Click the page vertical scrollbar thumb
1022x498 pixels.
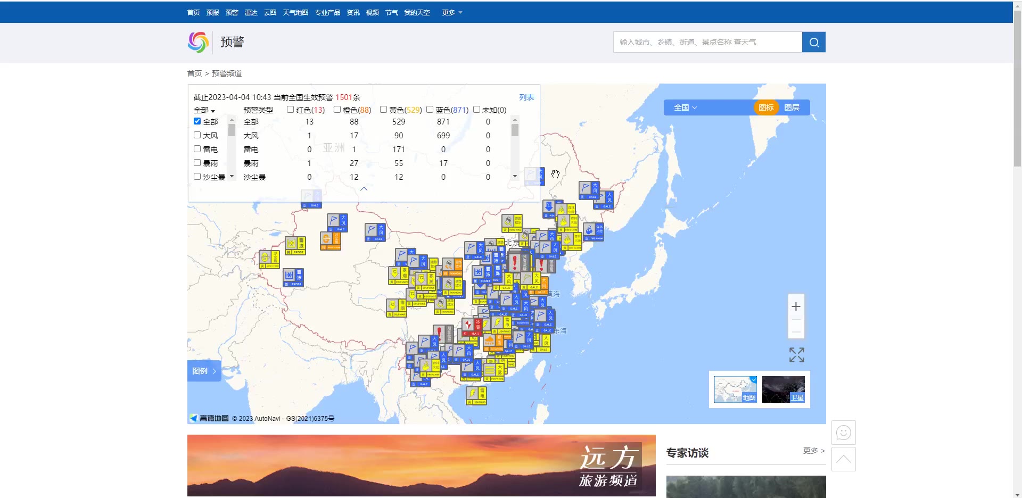coord(1017,88)
